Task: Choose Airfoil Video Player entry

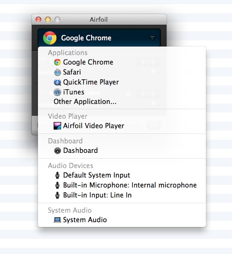Action: 122,126
